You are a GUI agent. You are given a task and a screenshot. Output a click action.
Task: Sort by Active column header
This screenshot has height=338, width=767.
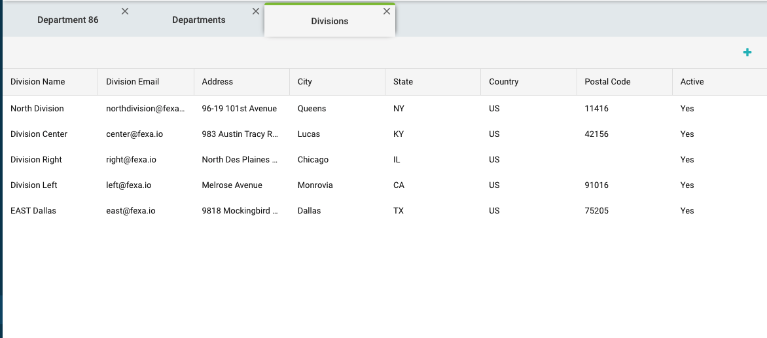point(692,82)
